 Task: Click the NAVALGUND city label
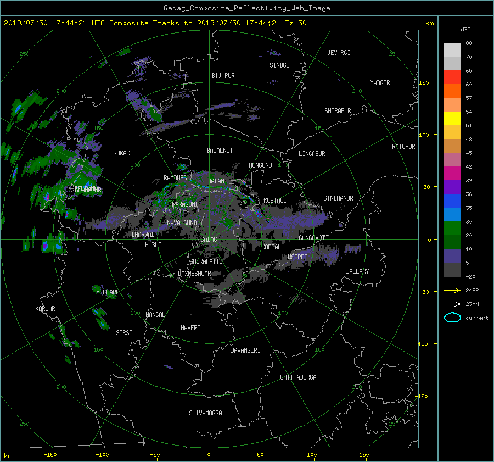tap(182, 223)
